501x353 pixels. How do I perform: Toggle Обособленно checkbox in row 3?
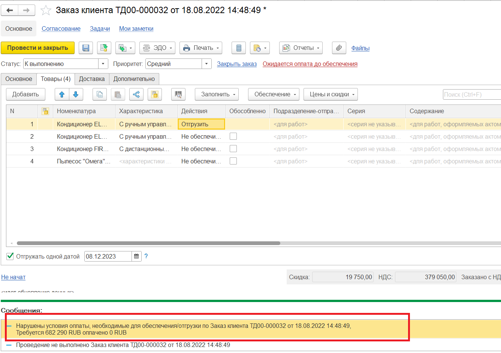pos(233,149)
